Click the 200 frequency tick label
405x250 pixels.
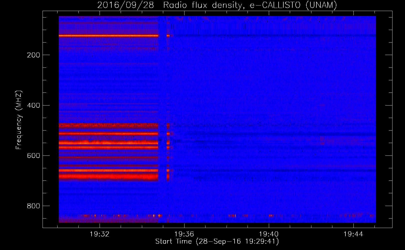33,55
